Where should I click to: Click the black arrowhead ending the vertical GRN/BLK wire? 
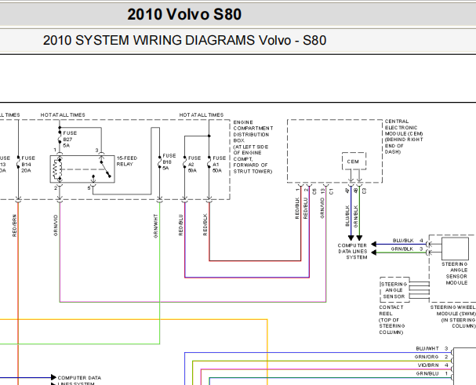click(x=359, y=238)
